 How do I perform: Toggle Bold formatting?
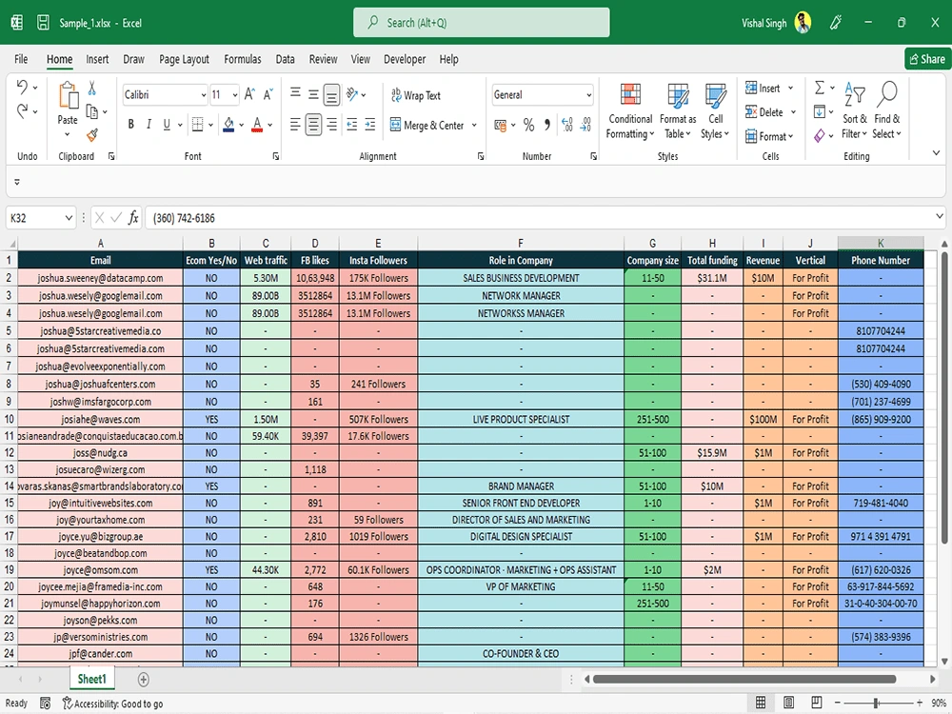point(130,125)
